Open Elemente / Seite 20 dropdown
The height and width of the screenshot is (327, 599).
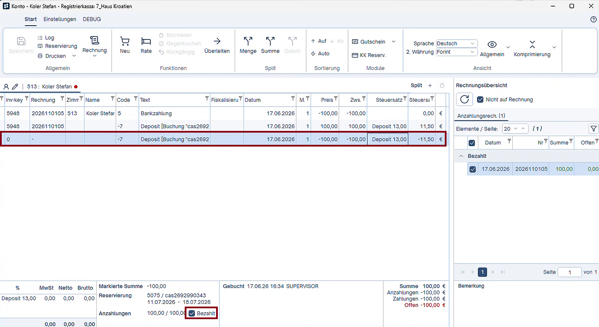(x=515, y=129)
